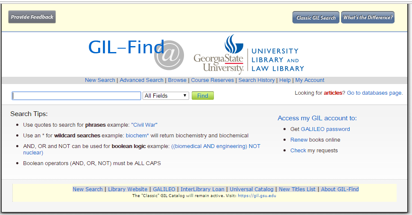The width and height of the screenshot is (412, 215).
Task: Open Classic GIL Search
Action: (x=316, y=17)
